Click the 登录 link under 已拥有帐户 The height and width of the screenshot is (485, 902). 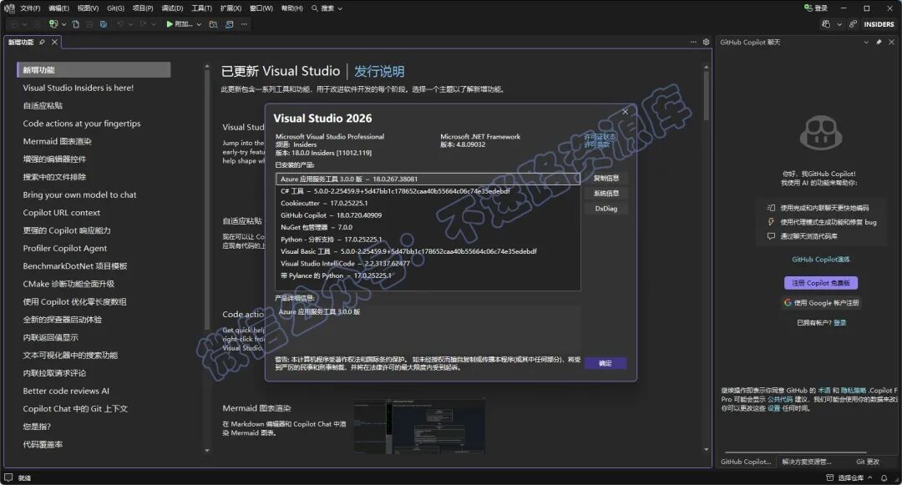840,323
